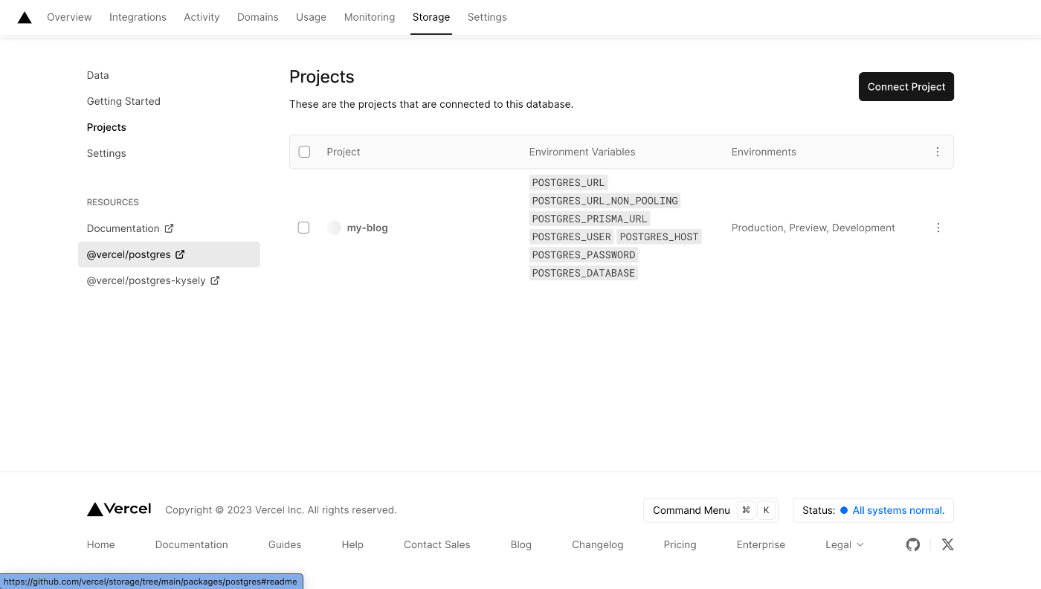Click the POSTGRES_DATABASE variable tag
Screen dimensions: 1041x589
[x=584, y=273]
